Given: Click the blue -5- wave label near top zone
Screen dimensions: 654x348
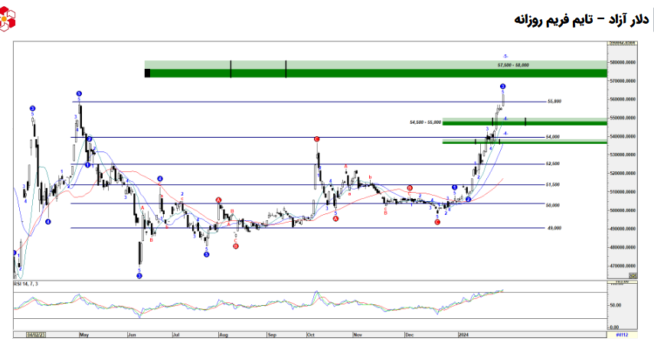Looking at the screenshot, I should pos(505,57).
